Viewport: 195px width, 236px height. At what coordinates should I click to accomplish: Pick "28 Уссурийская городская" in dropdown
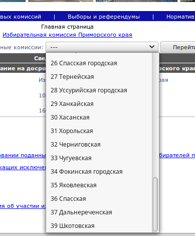99,90
